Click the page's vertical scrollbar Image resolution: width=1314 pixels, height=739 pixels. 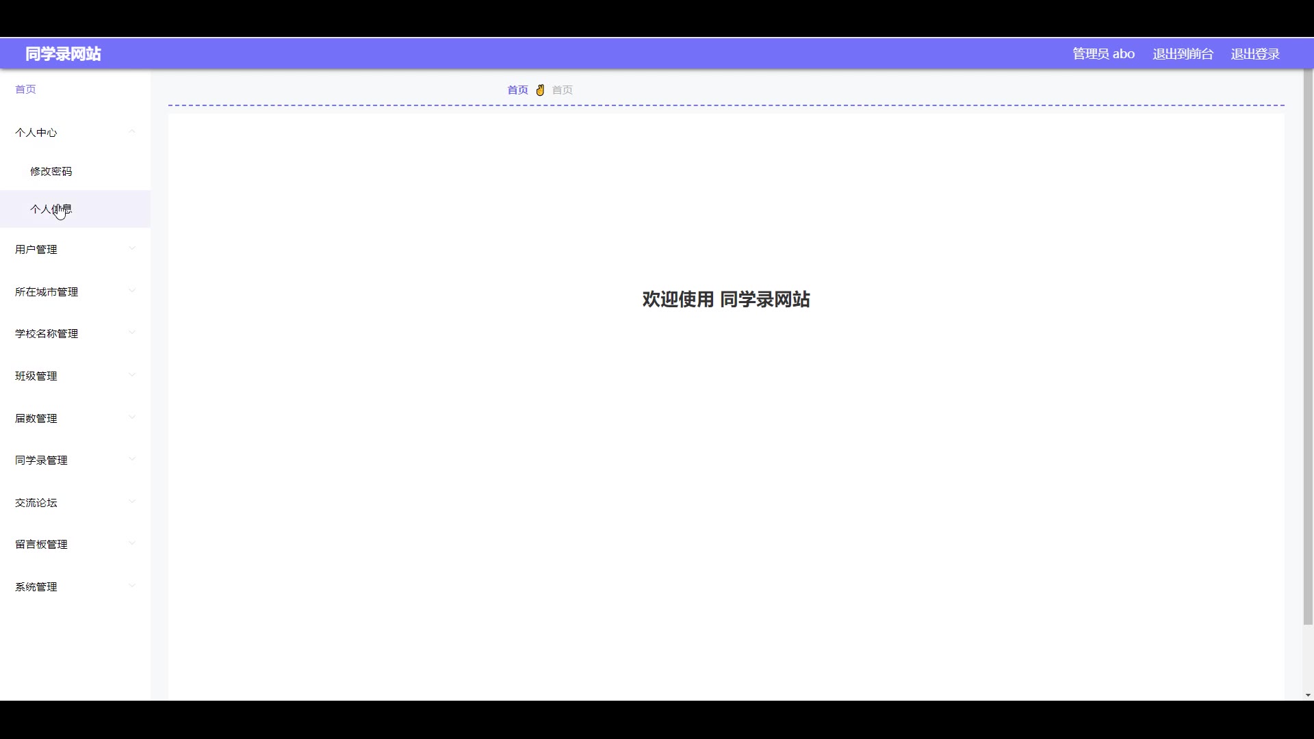1308,342
